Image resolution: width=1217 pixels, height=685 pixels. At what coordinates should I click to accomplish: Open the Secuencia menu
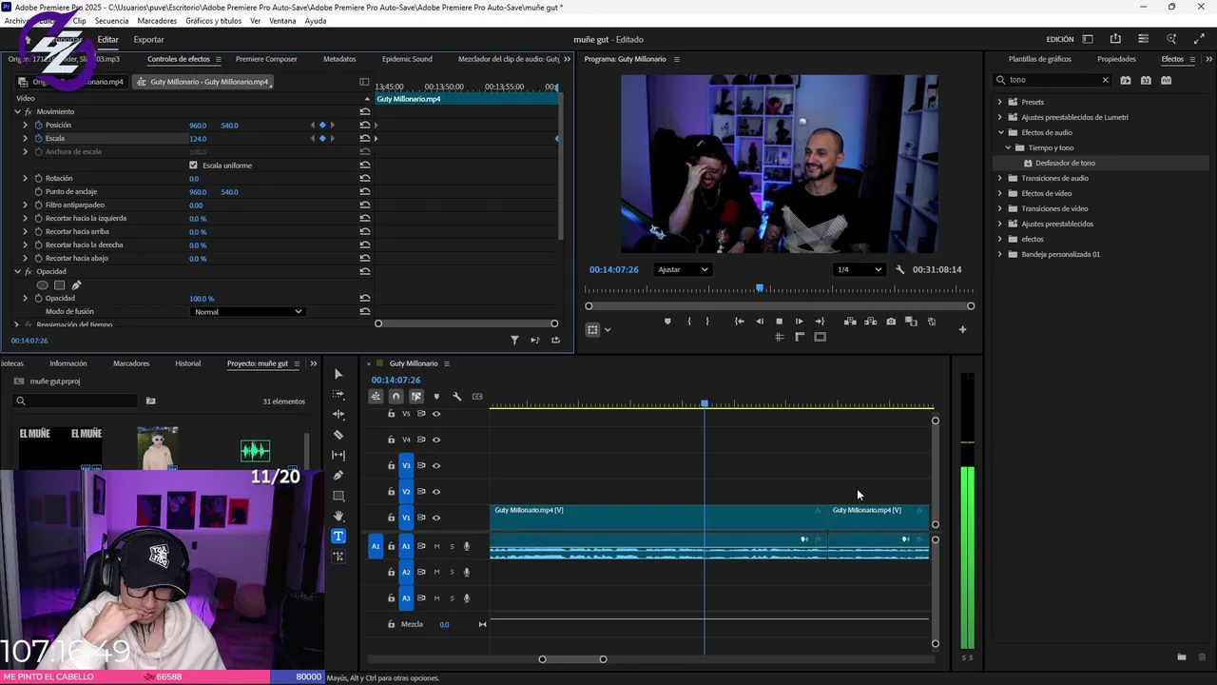coord(111,21)
